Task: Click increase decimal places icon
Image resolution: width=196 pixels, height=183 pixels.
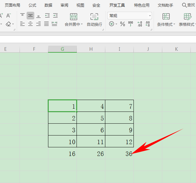Action: 140,24
